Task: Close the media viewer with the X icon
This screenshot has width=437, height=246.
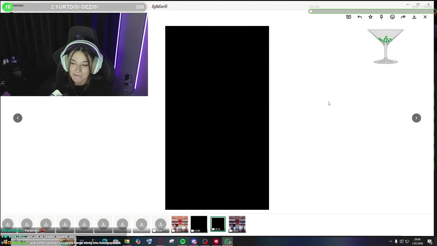Action: pos(425,17)
